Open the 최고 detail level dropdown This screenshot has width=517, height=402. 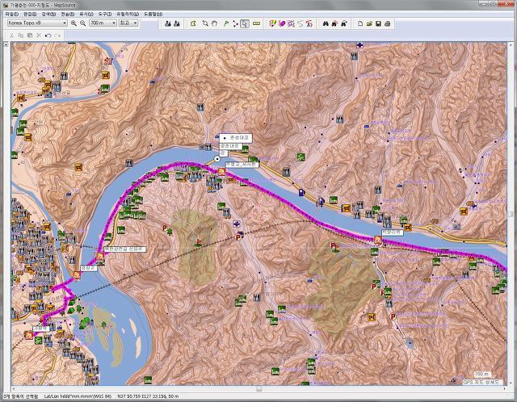(x=128, y=23)
